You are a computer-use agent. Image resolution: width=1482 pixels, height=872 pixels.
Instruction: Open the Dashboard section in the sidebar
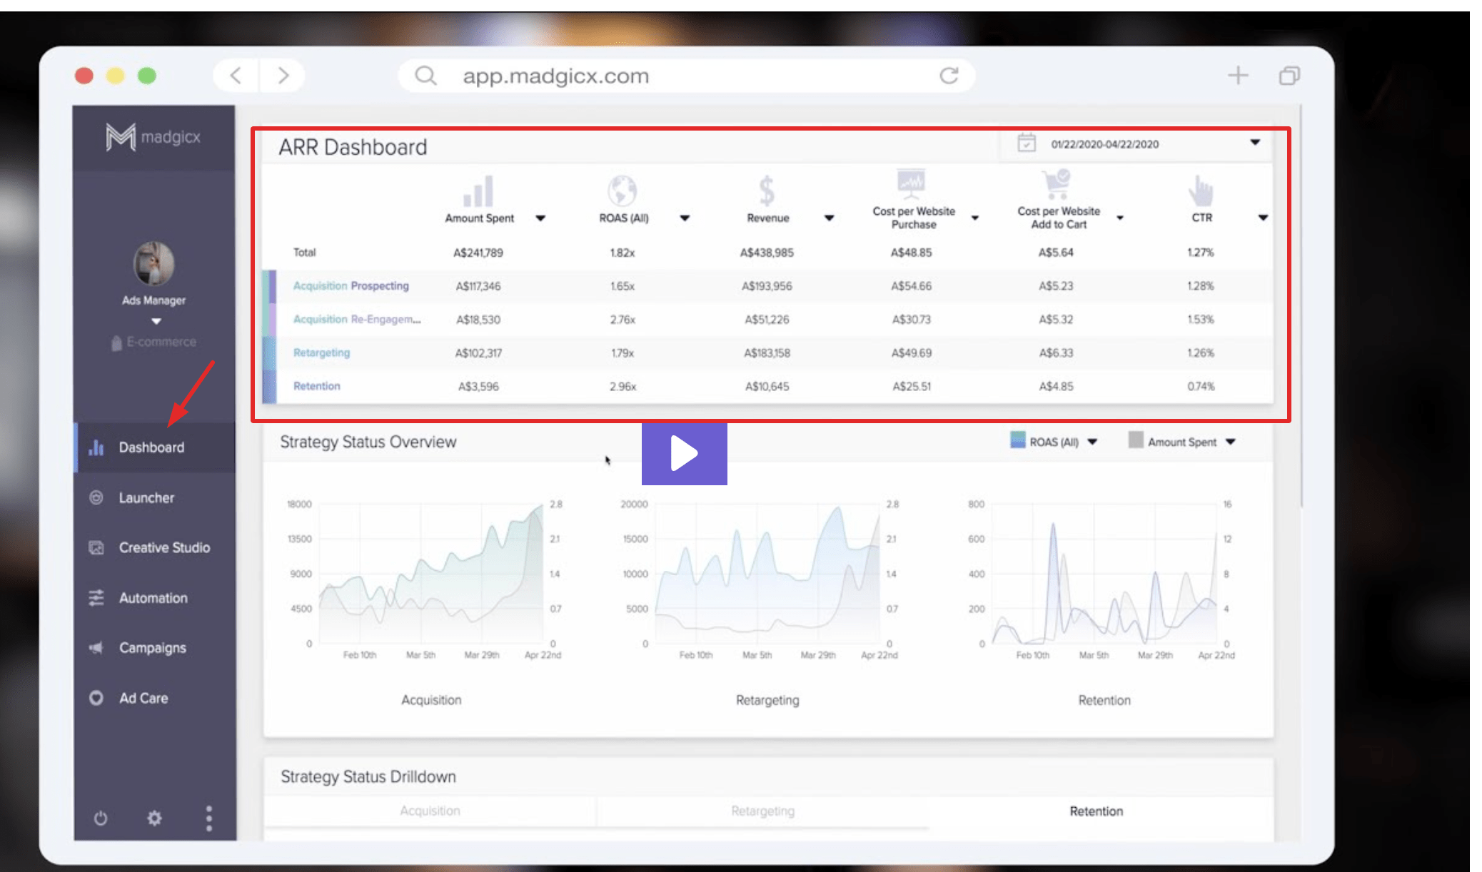151,447
